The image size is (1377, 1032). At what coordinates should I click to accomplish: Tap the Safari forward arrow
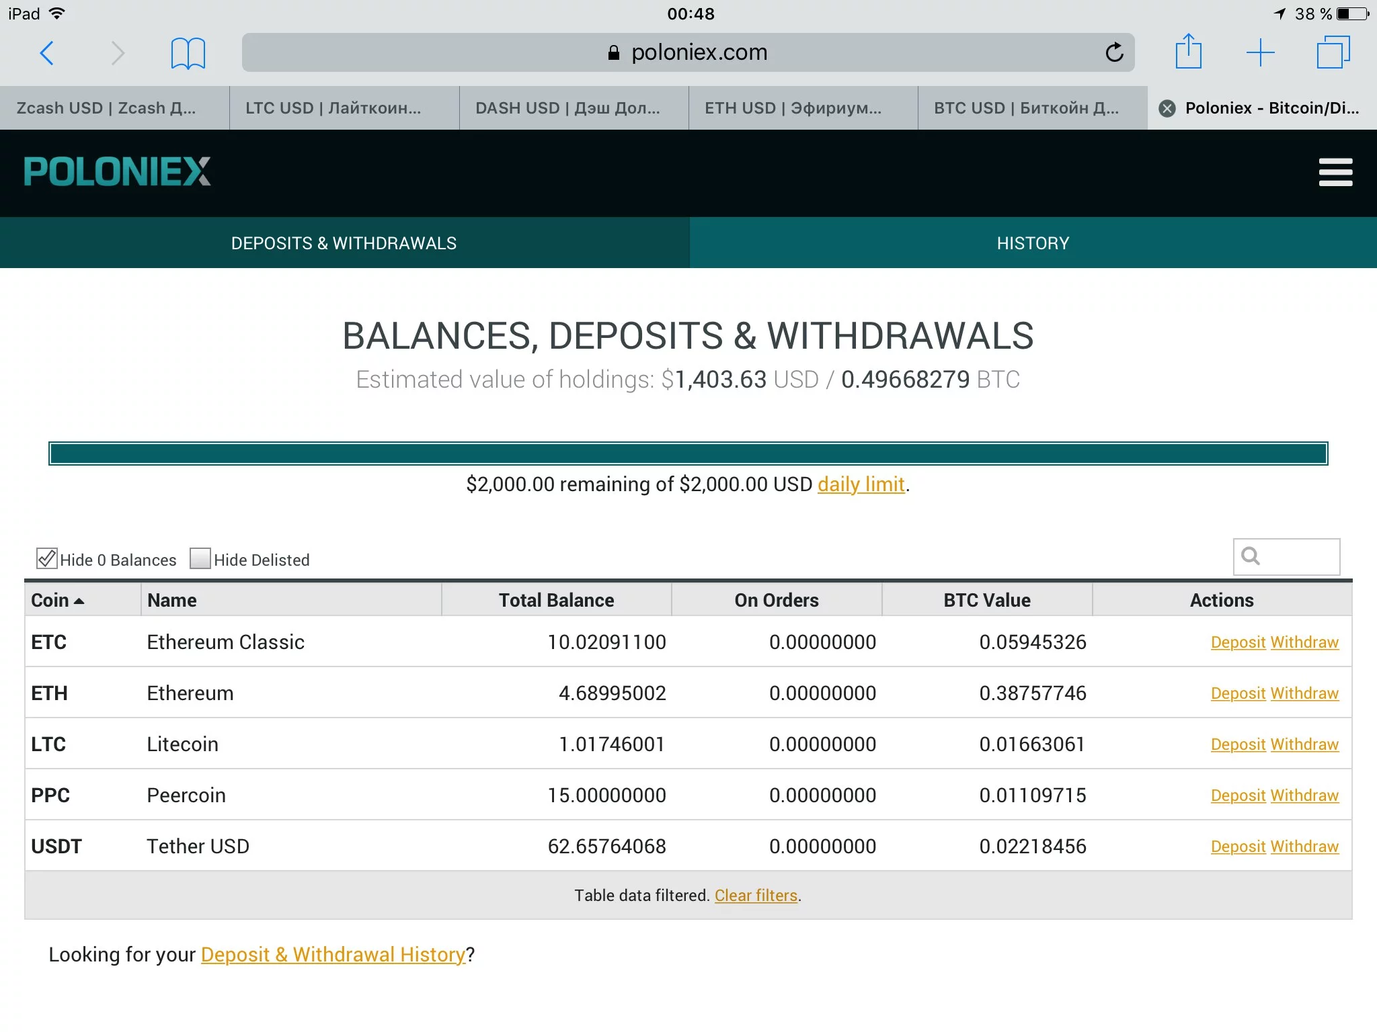118,52
